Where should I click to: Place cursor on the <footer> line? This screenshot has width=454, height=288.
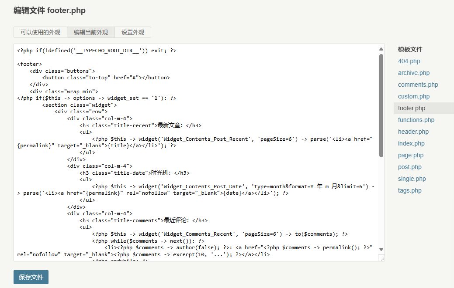pyautogui.click(x=30, y=64)
